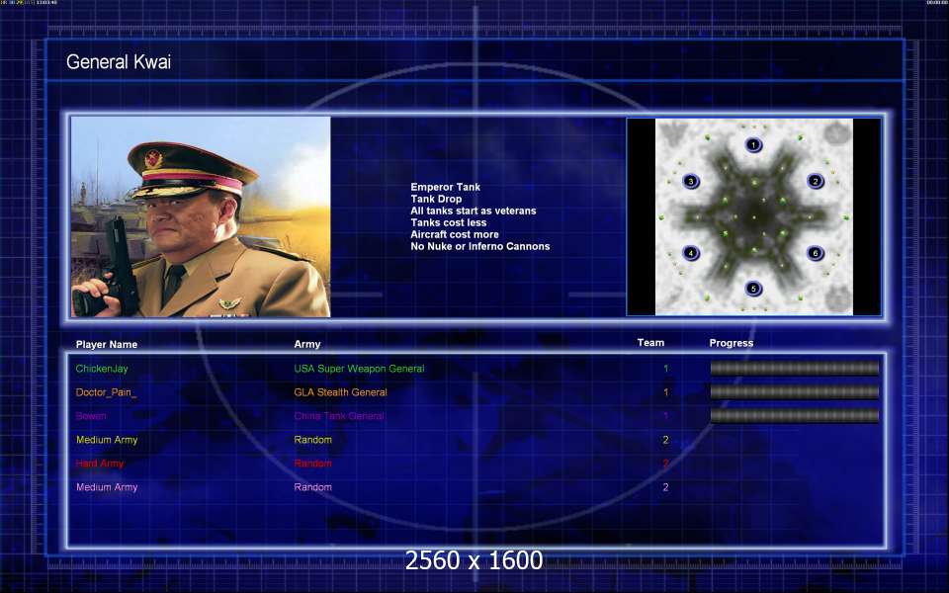The width and height of the screenshot is (949, 593).
Task: Click yellow Medium Army's Random entry
Action: click(313, 440)
